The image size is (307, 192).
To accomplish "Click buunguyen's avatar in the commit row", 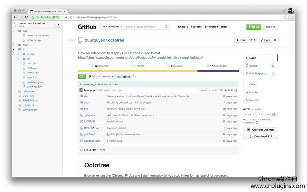I will pos(81,90).
